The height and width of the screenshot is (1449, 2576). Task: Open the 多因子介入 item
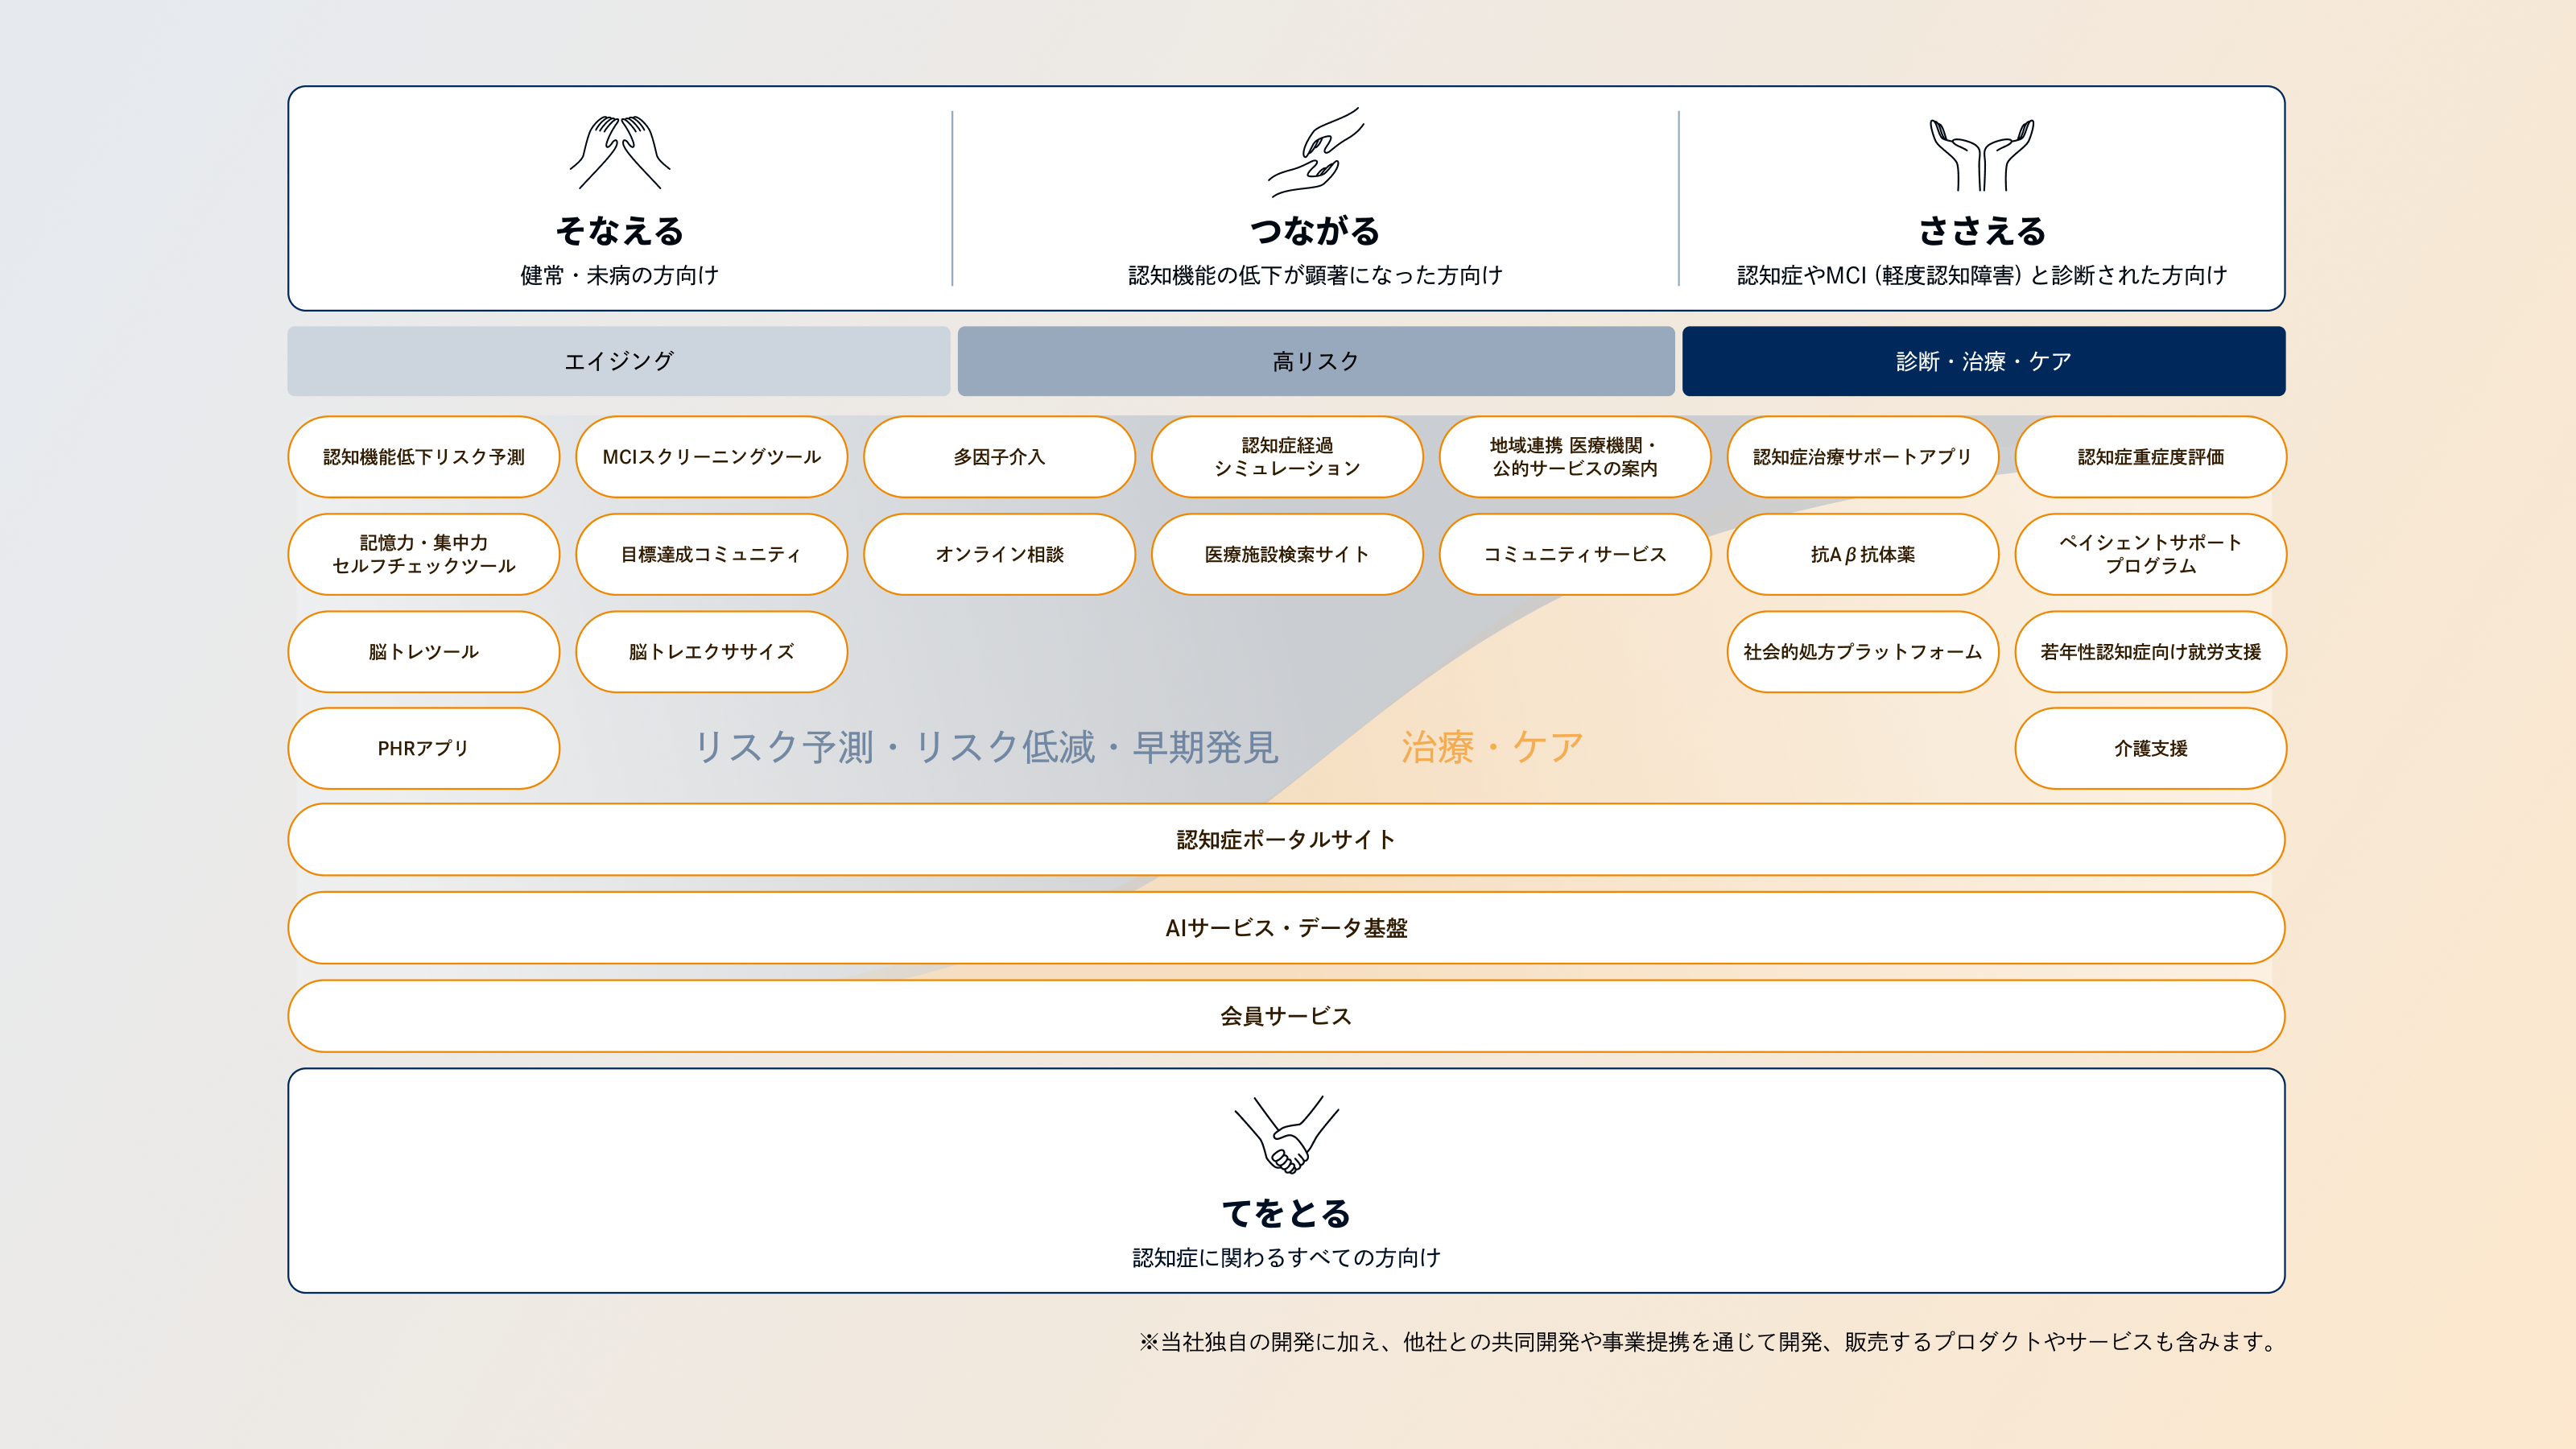tap(999, 457)
